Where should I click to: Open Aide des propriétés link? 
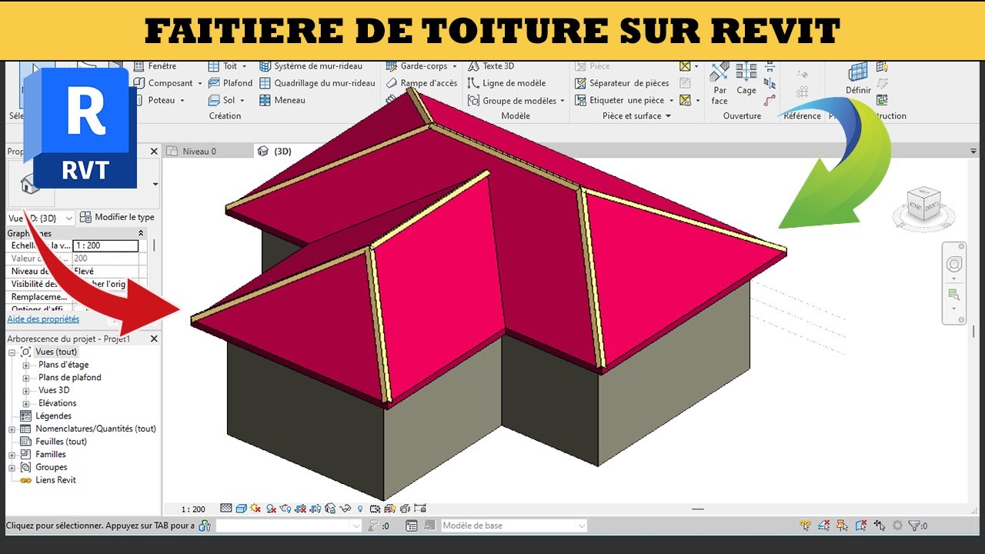[43, 319]
